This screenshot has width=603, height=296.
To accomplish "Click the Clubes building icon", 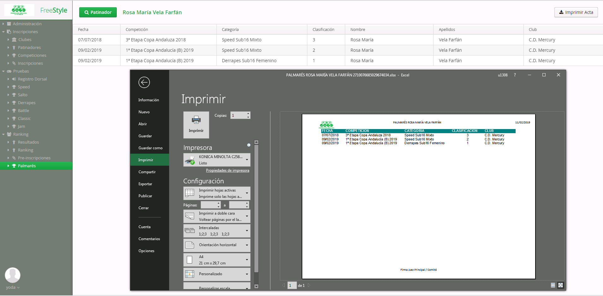I will pos(14,40).
